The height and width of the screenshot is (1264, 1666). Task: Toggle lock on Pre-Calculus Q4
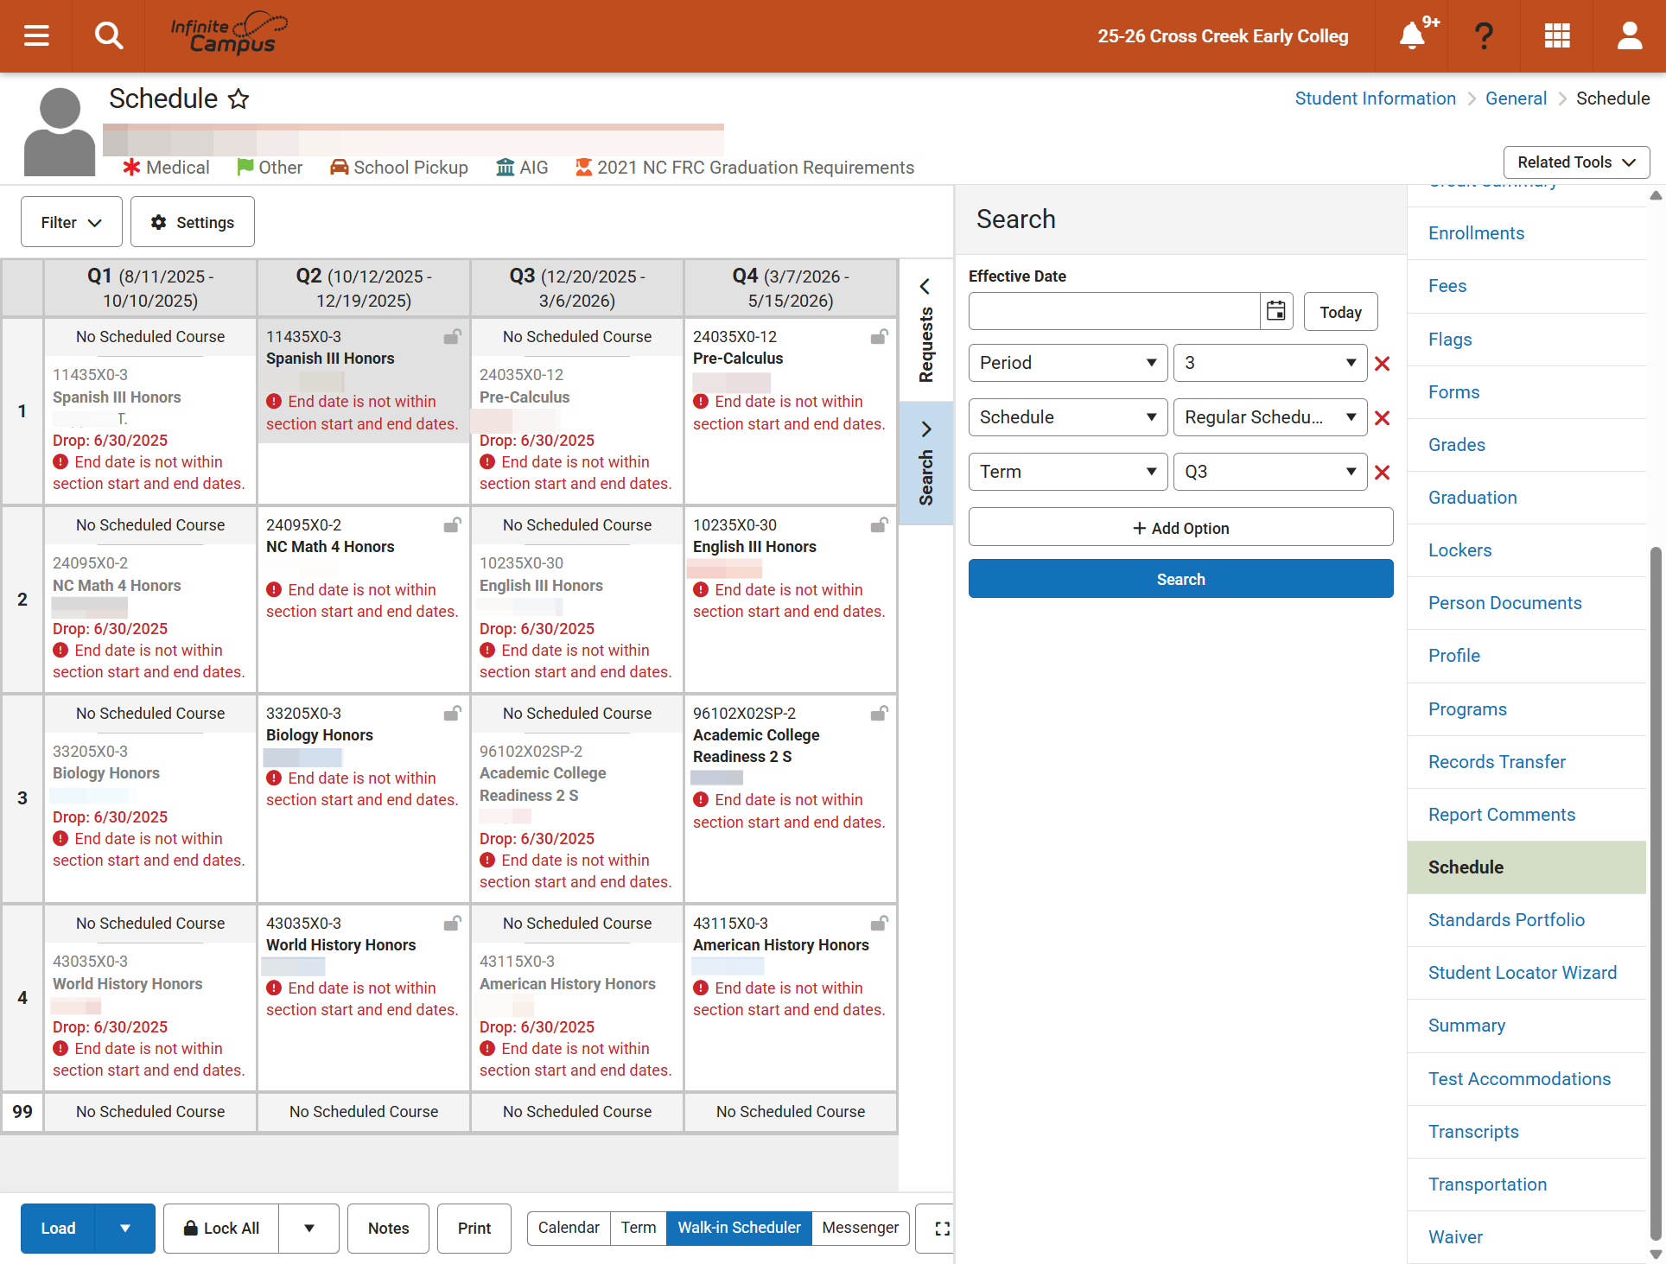[x=879, y=337]
